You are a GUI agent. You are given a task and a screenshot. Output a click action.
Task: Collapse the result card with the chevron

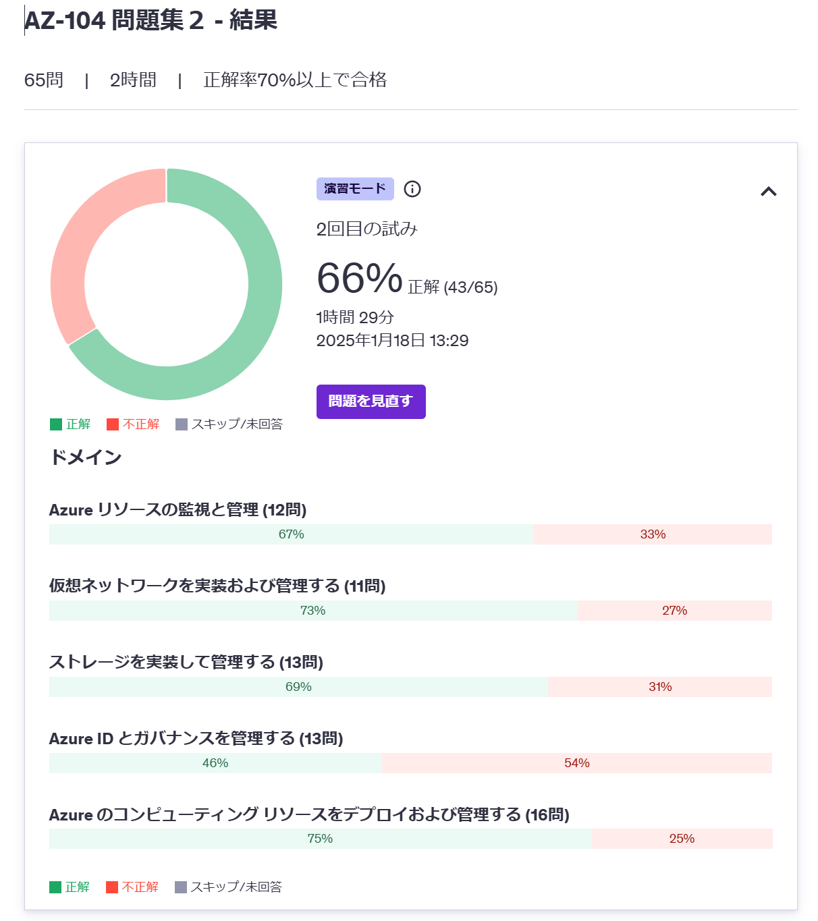tap(768, 192)
